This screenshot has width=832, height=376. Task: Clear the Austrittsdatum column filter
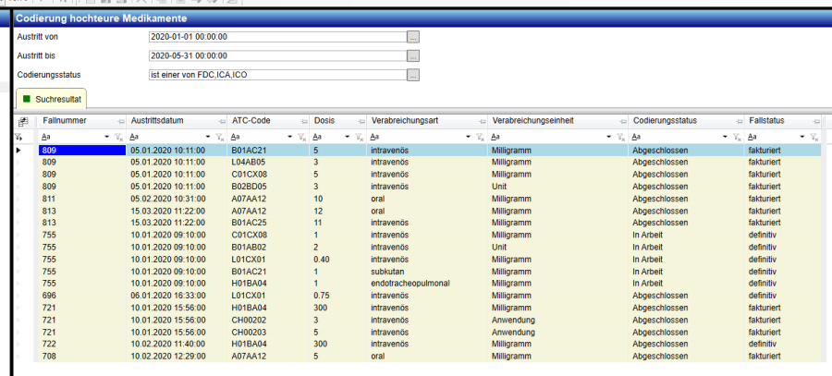[x=217, y=137]
